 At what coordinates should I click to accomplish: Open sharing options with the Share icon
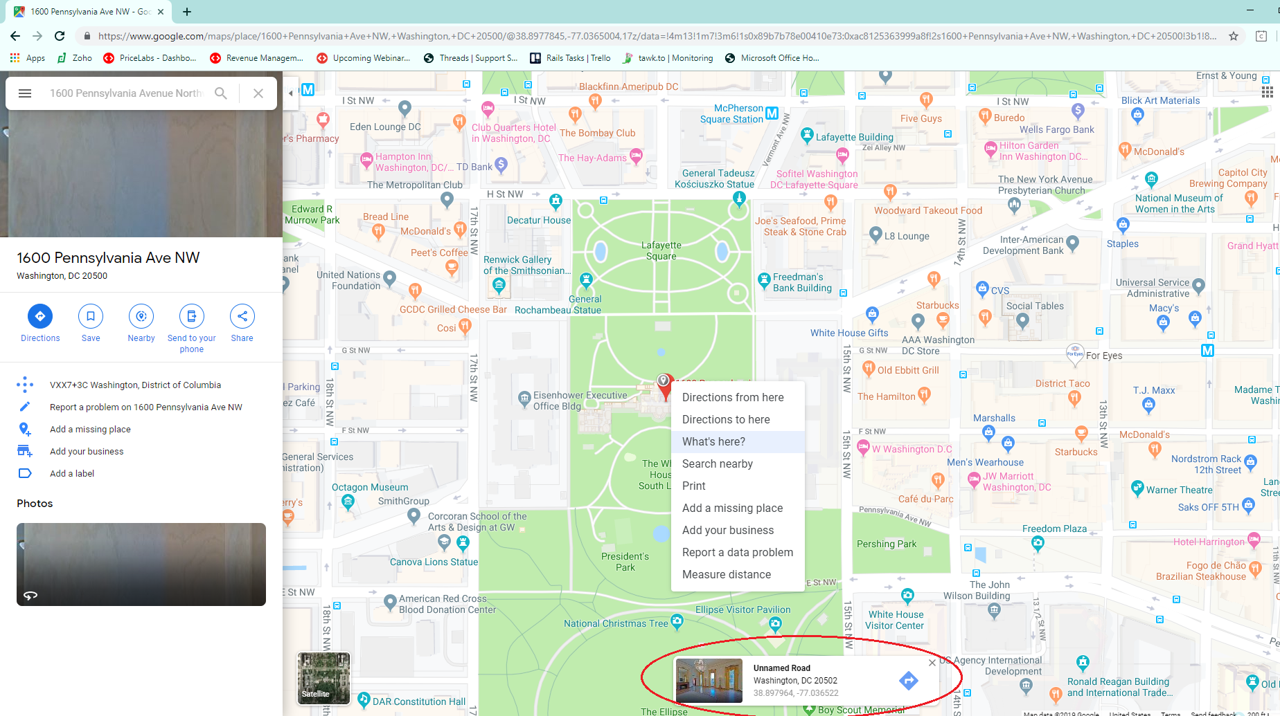[242, 316]
